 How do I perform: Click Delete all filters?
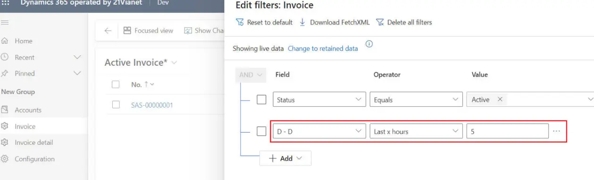[404, 22]
